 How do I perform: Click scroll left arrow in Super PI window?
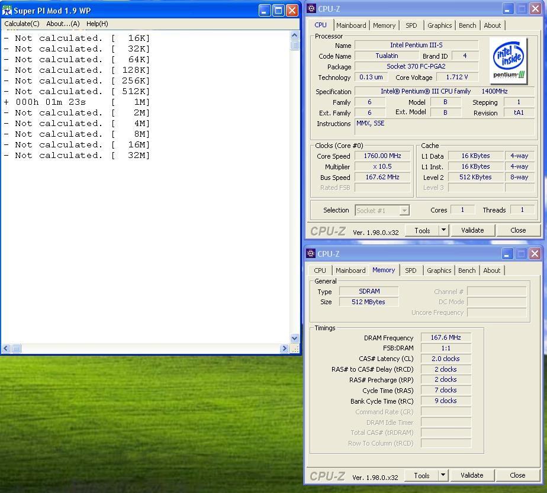6,349
